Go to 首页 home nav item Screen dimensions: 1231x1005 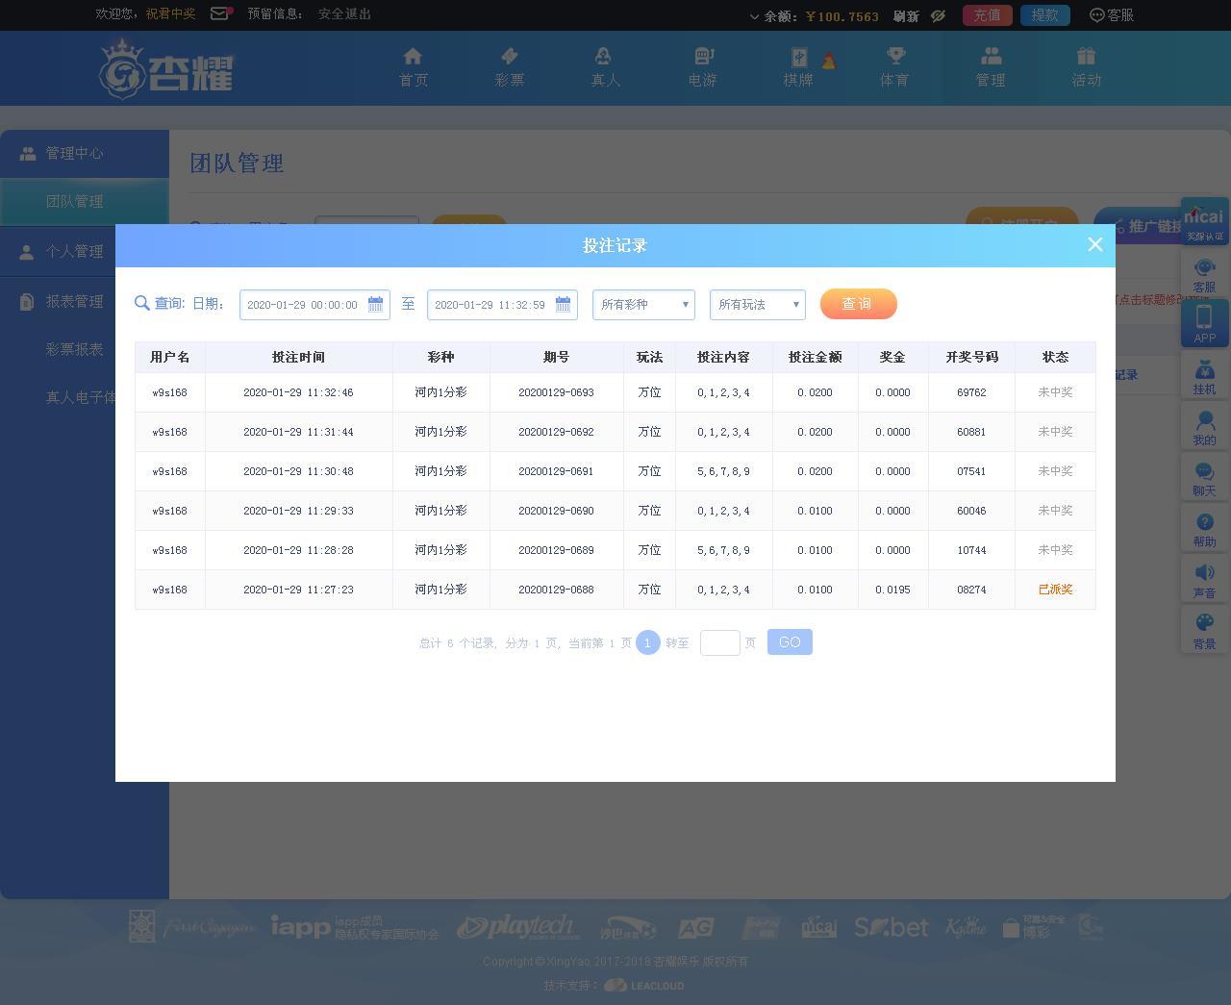pos(414,68)
